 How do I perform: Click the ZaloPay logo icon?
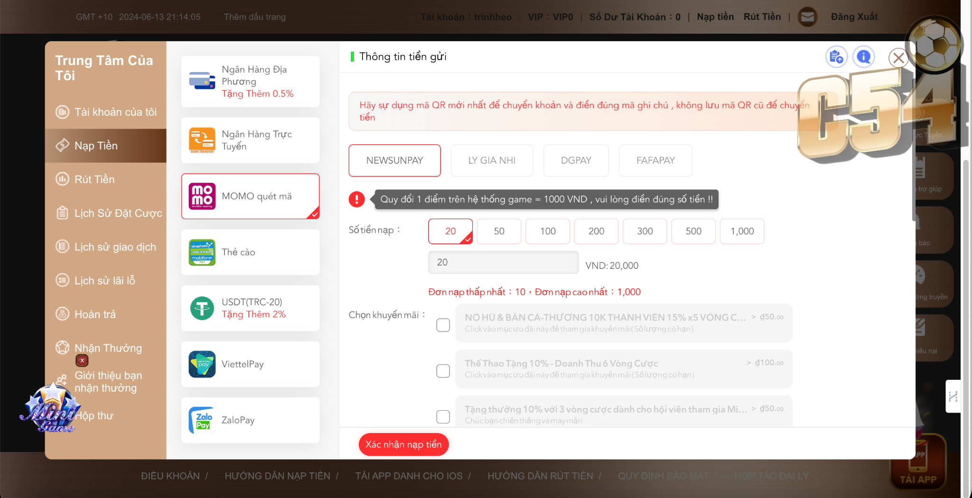[x=202, y=420]
